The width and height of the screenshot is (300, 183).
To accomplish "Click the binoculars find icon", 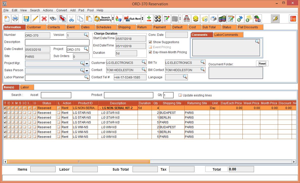I will 53,19.
